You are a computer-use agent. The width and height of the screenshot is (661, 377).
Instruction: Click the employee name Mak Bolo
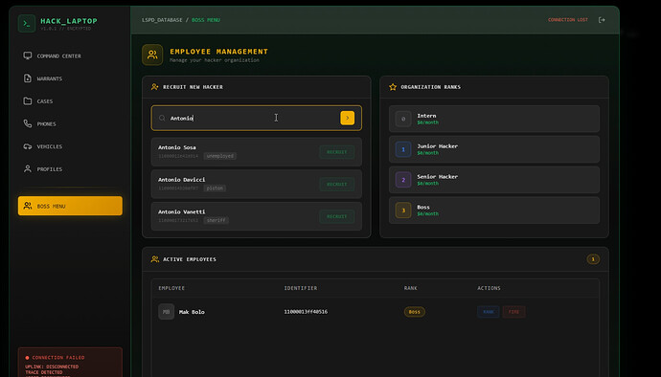pos(192,312)
